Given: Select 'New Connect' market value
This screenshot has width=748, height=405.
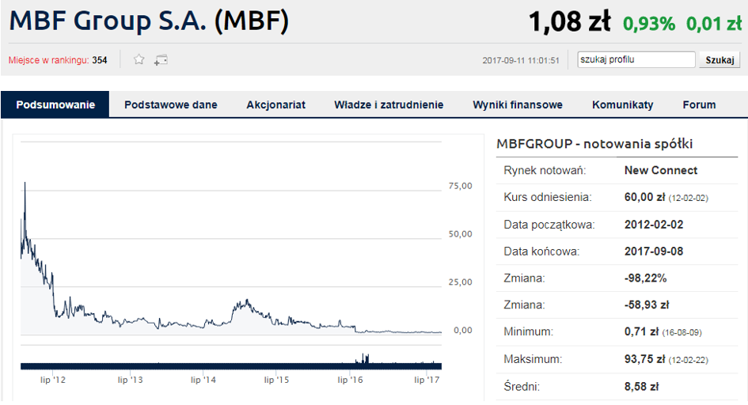Looking at the screenshot, I should click(661, 170).
